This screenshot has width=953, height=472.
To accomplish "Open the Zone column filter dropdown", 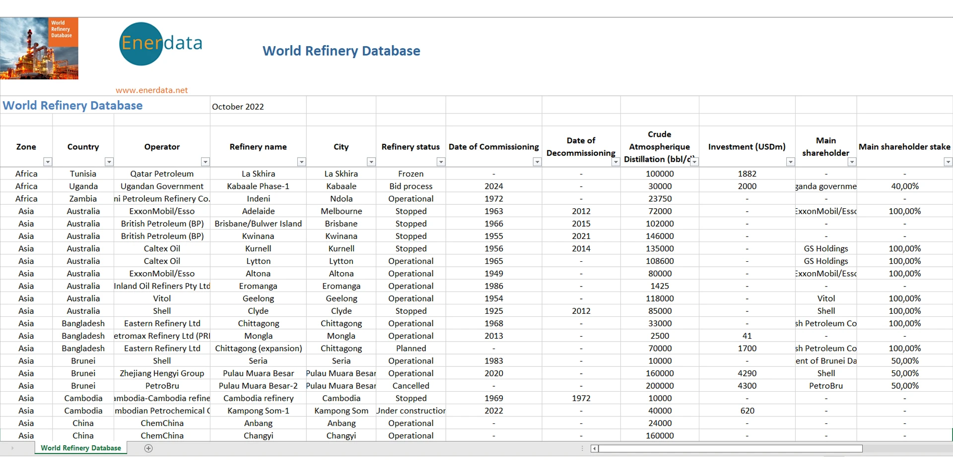I will click(x=48, y=162).
